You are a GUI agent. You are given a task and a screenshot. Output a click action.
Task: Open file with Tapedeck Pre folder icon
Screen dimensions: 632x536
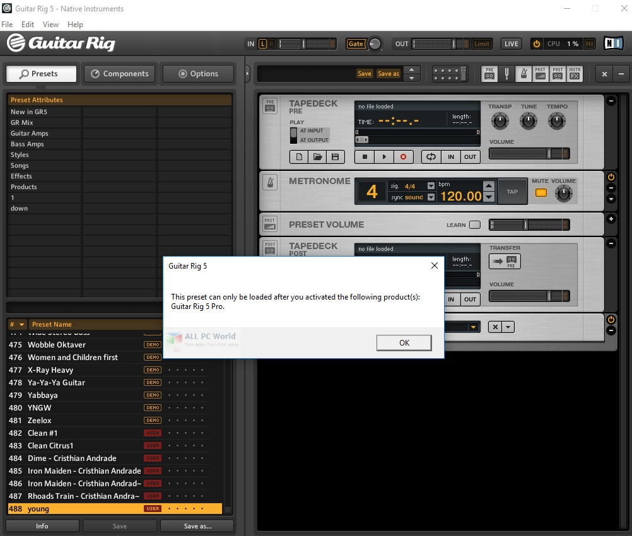click(x=317, y=157)
